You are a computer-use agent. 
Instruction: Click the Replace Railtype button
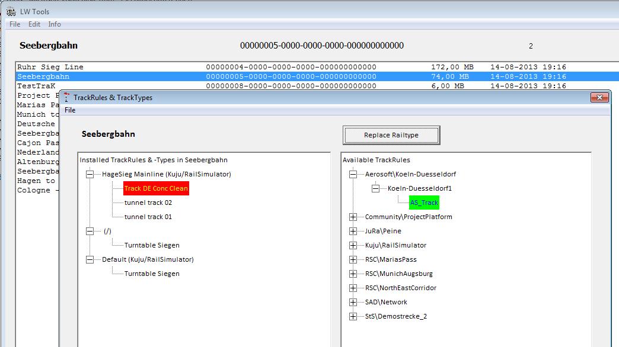(391, 135)
